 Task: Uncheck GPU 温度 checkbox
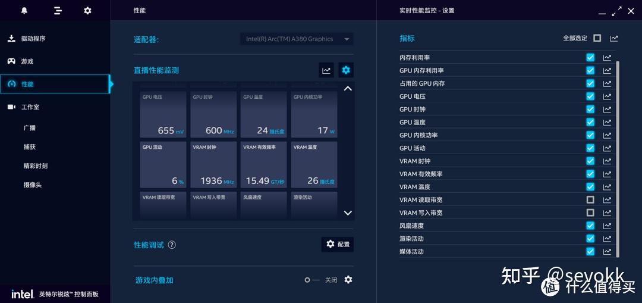tap(590, 122)
